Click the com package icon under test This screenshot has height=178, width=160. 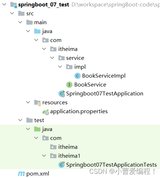click(46, 138)
